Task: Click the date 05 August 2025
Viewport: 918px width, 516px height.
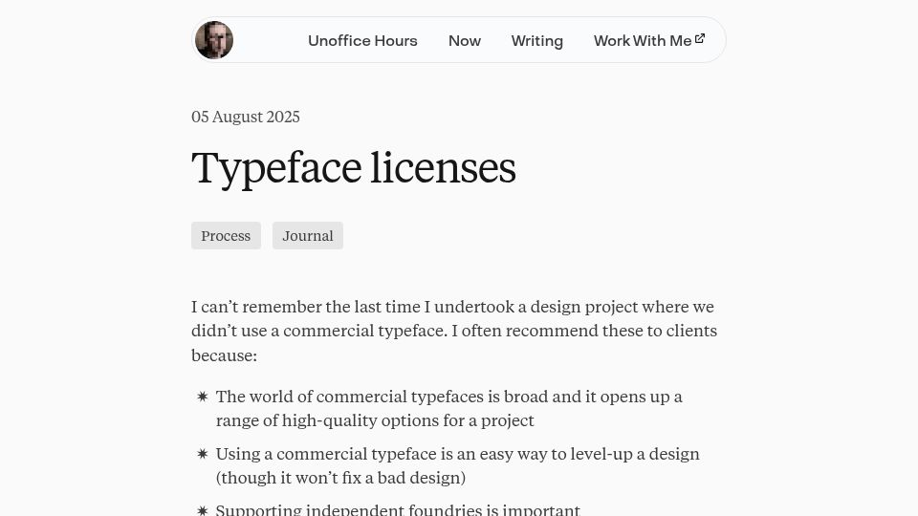Action: [246, 117]
